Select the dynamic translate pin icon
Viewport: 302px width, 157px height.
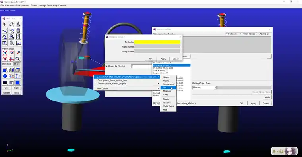(18, 53)
